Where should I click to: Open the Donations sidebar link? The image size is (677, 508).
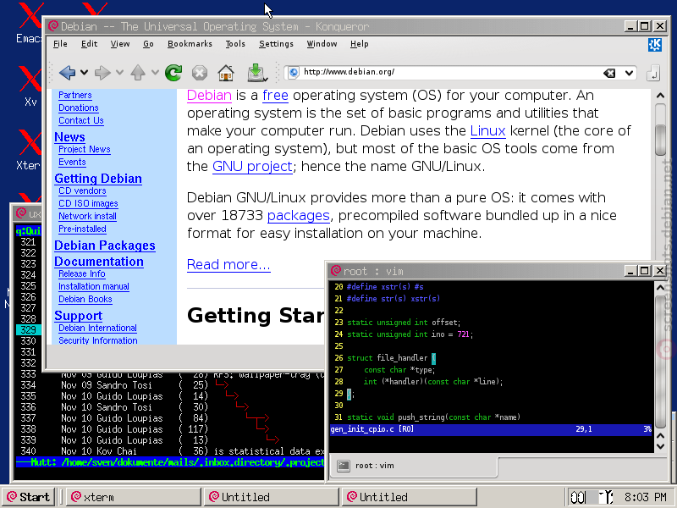(x=79, y=108)
